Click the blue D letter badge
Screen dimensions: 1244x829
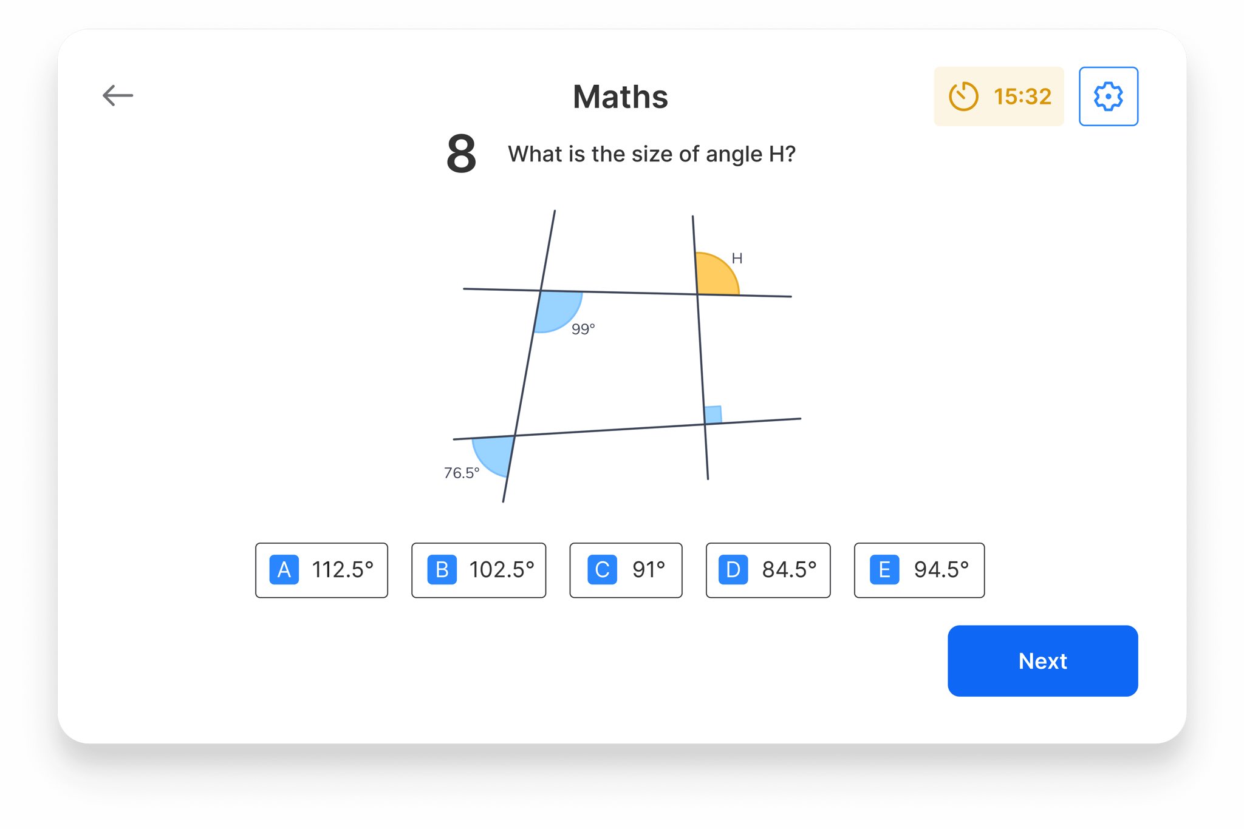pyautogui.click(x=733, y=570)
